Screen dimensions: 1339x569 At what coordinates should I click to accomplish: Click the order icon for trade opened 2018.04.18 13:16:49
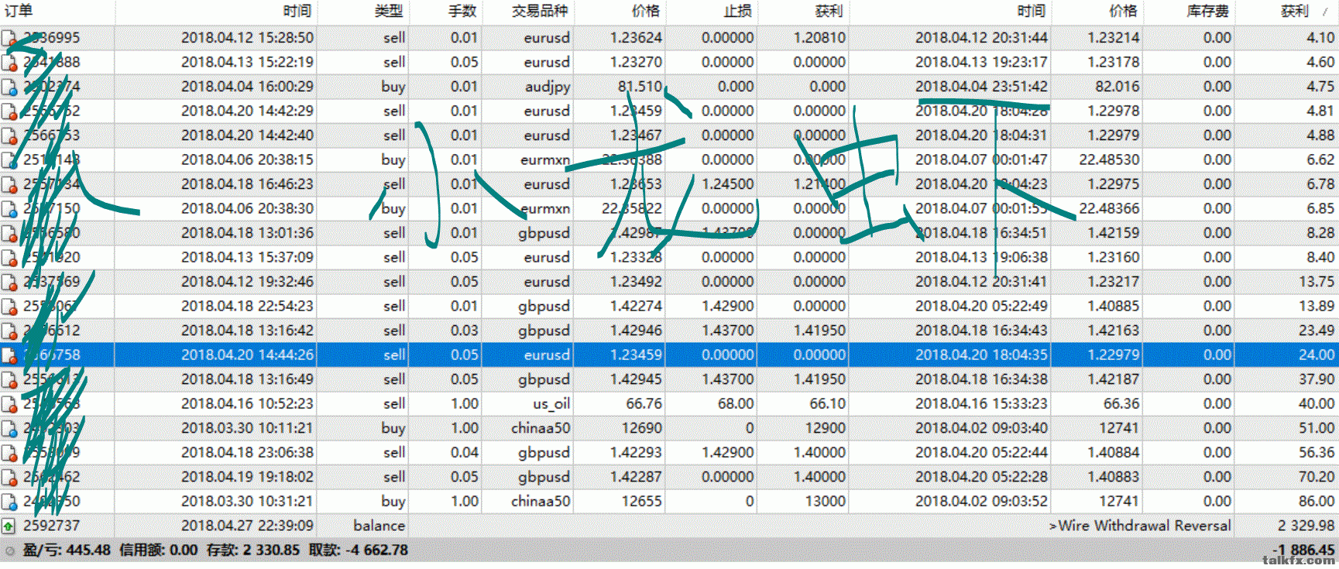9,379
